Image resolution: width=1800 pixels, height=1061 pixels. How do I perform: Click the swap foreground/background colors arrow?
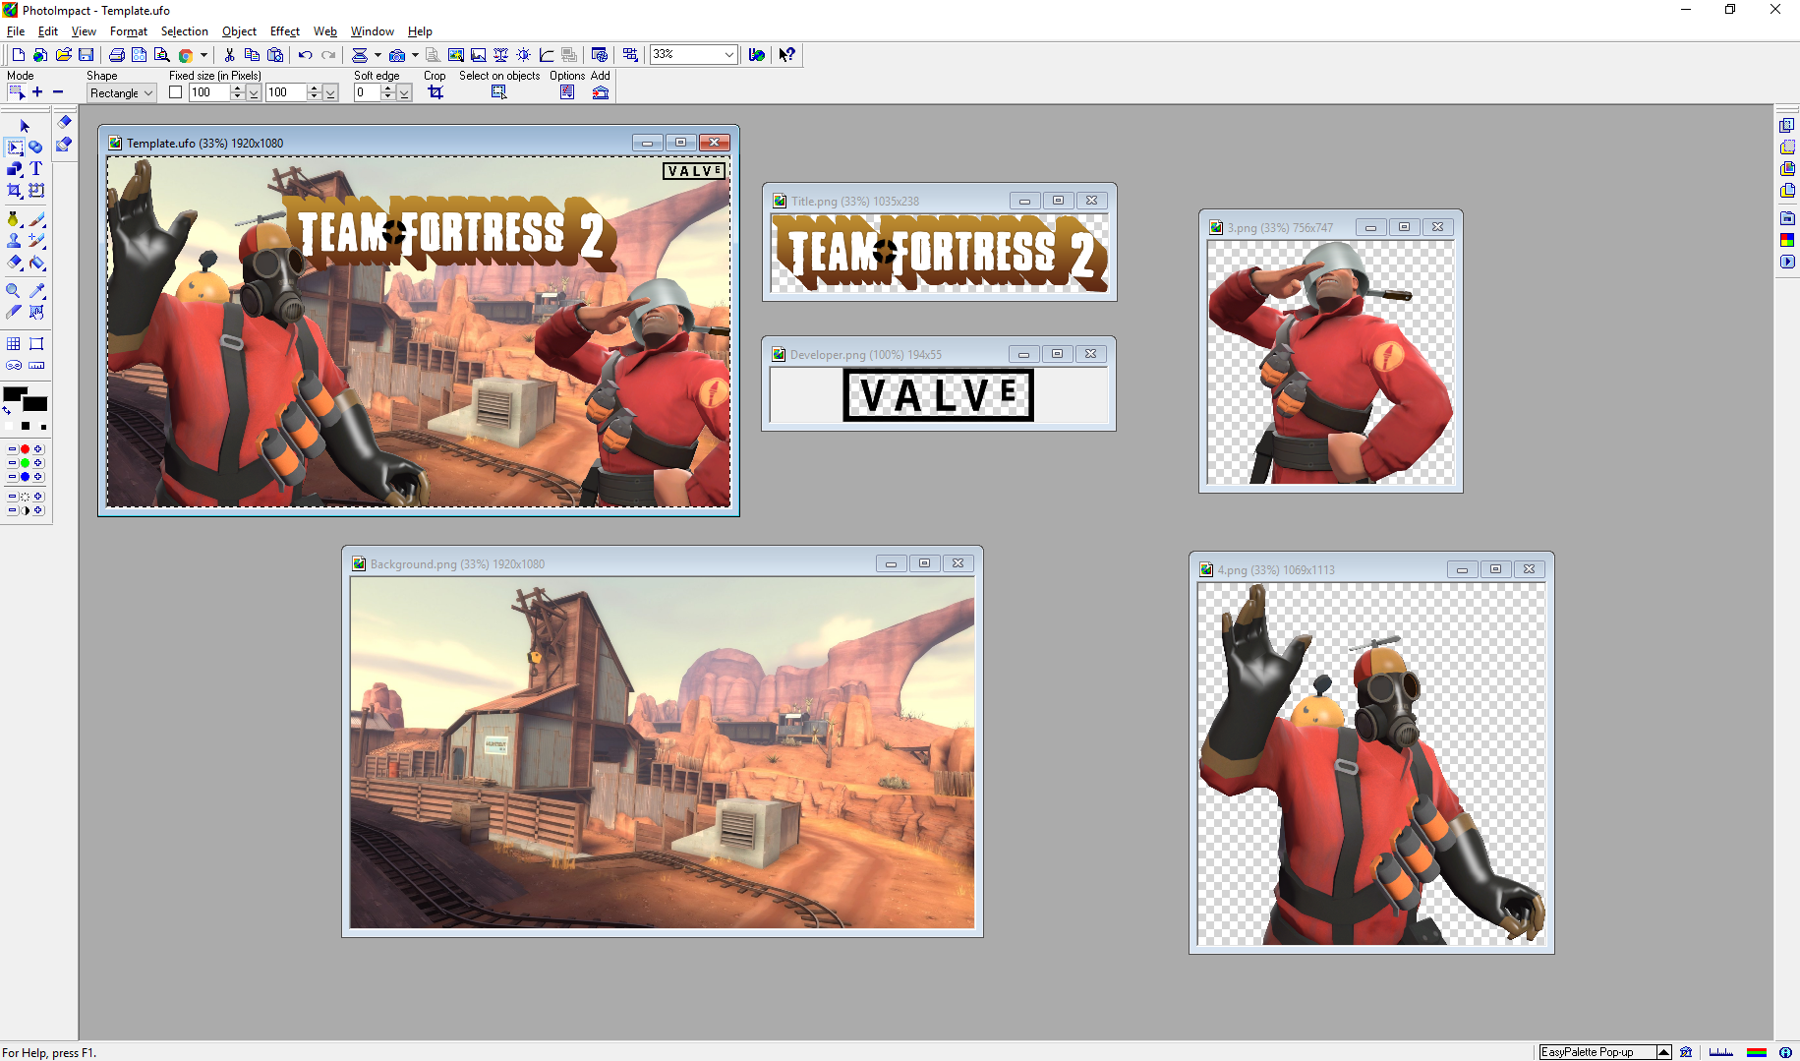point(7,411)
